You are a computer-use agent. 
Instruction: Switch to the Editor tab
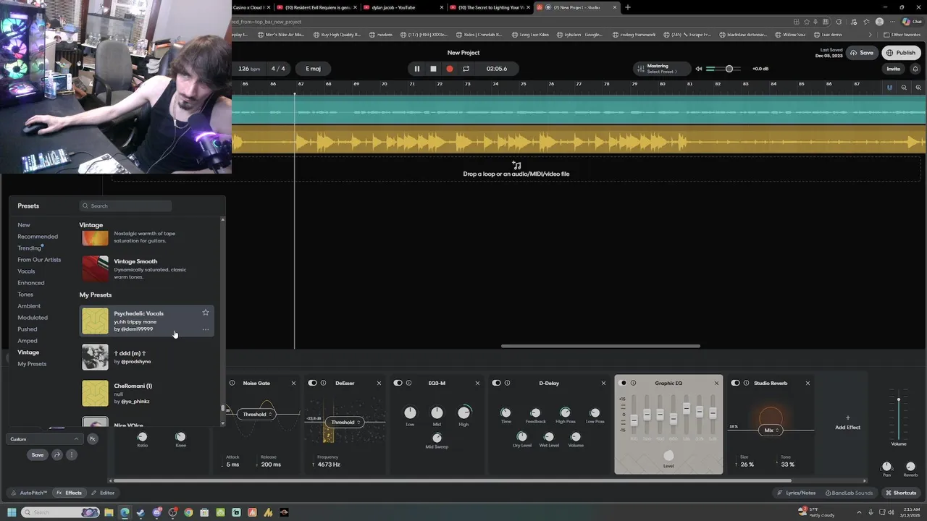coord(103,493)
